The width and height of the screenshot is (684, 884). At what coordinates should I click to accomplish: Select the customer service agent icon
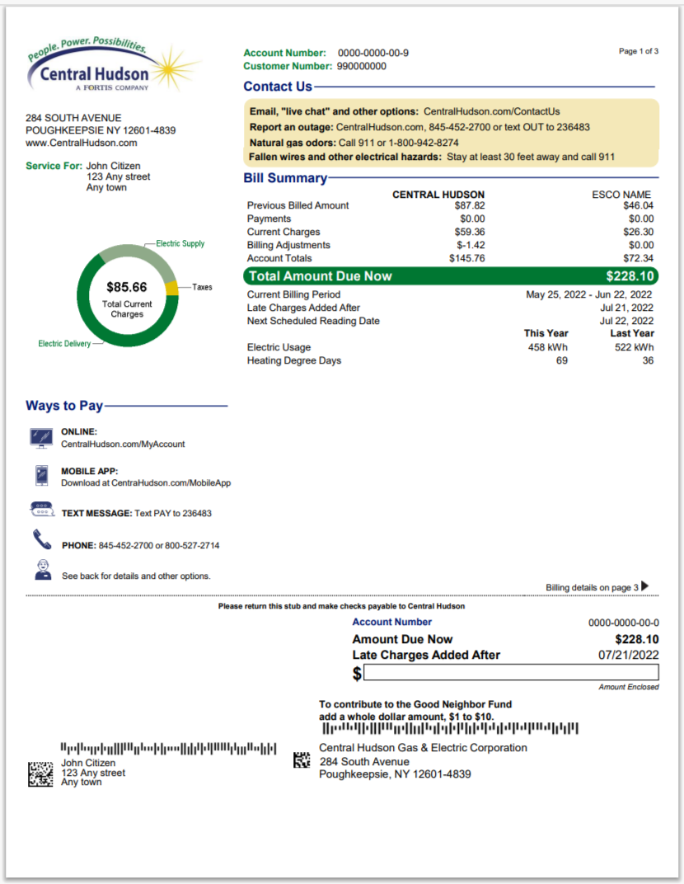click(42, 569)
